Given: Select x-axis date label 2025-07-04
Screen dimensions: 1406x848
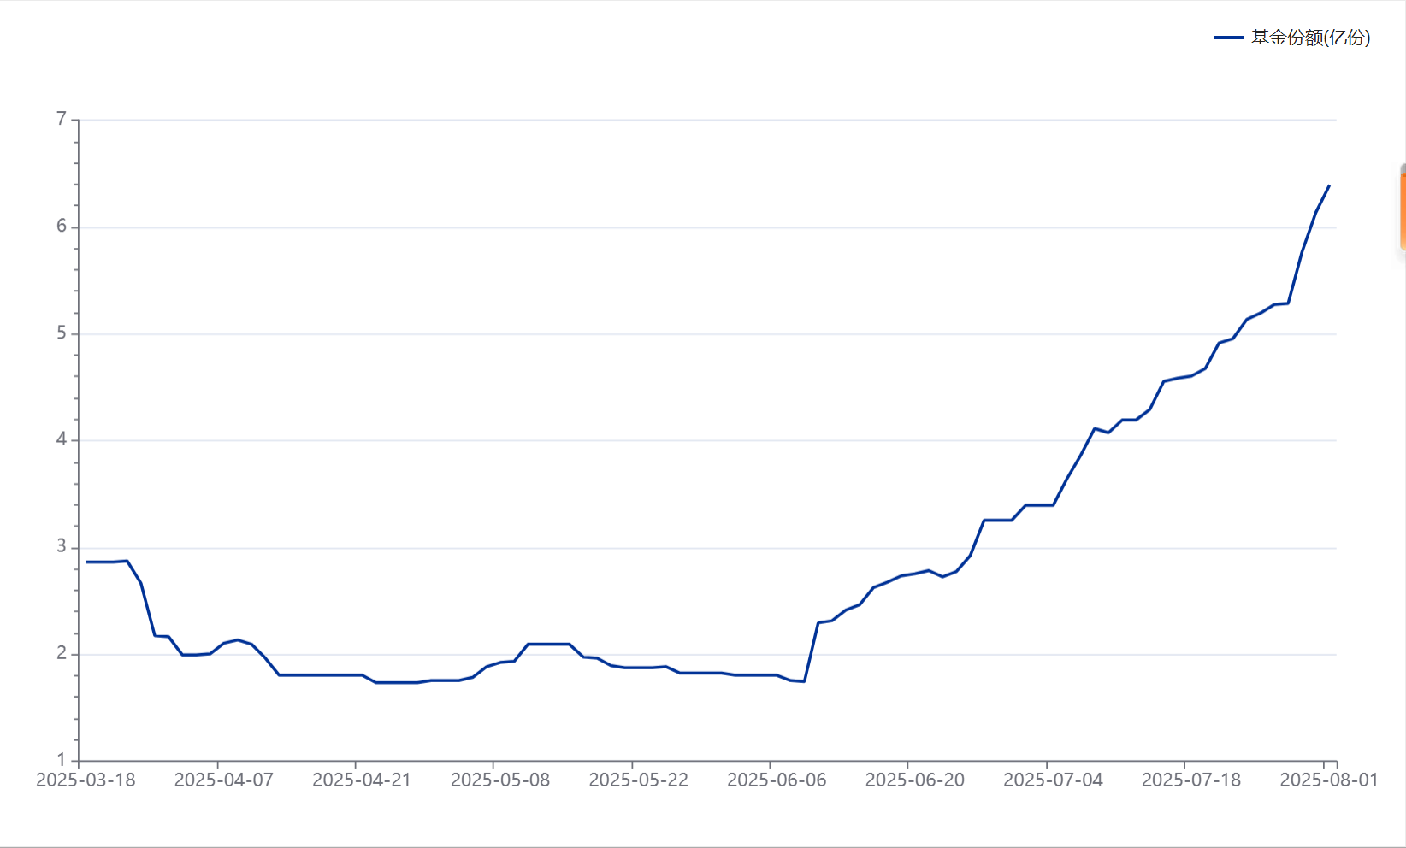Looking at the screenshot, I should click(1053, 780).
